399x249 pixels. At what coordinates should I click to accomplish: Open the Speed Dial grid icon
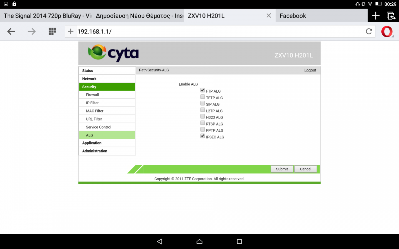tap(53, 32)
